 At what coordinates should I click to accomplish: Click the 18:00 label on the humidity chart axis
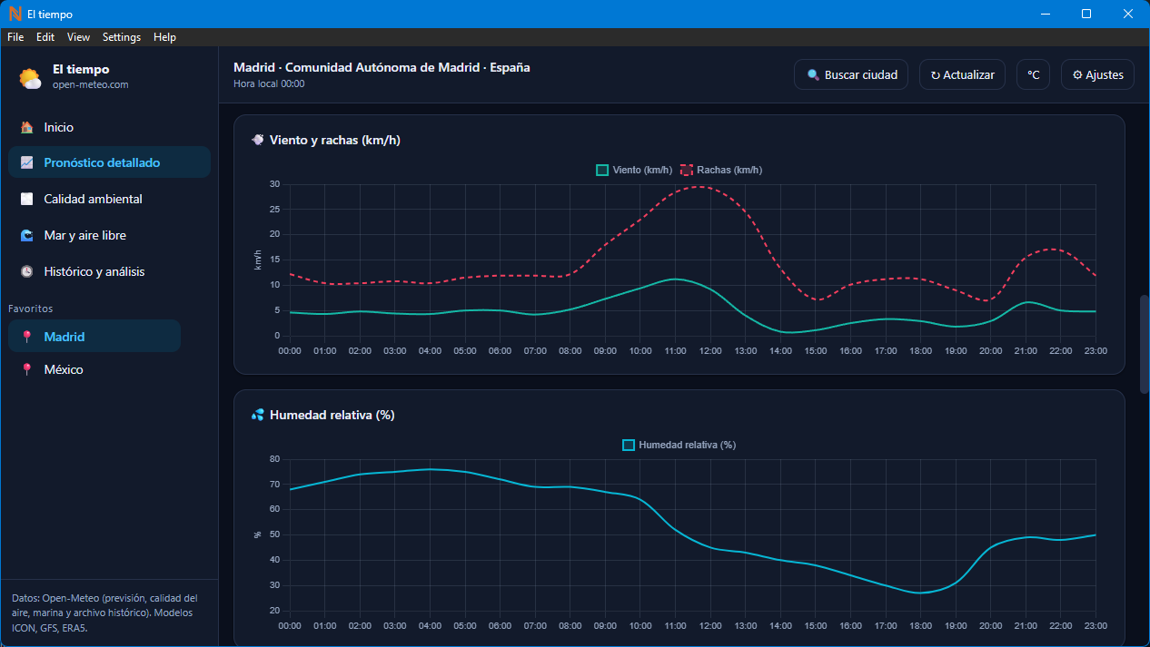click(920, 625)
